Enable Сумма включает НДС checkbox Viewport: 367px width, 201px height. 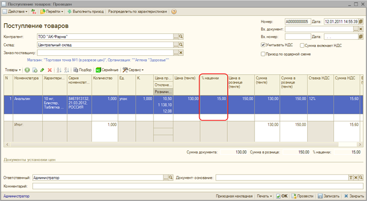point(302,45)
